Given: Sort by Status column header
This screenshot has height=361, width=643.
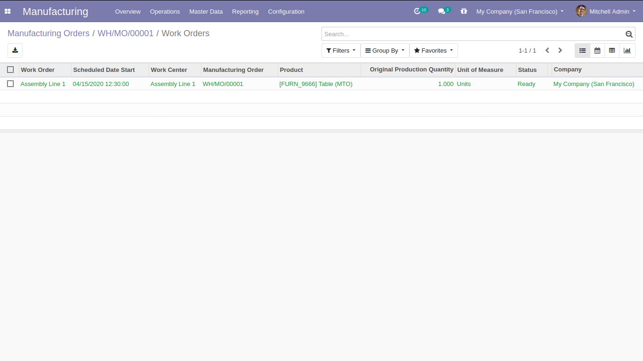Looking at the screenshot, I should coord(532,70).
